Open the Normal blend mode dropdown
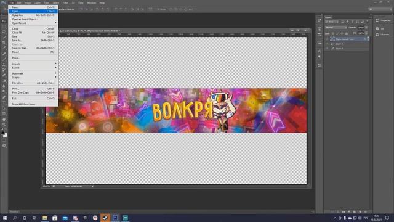The width and height of the screenshot is (394, 222). [x=336, y=27]
